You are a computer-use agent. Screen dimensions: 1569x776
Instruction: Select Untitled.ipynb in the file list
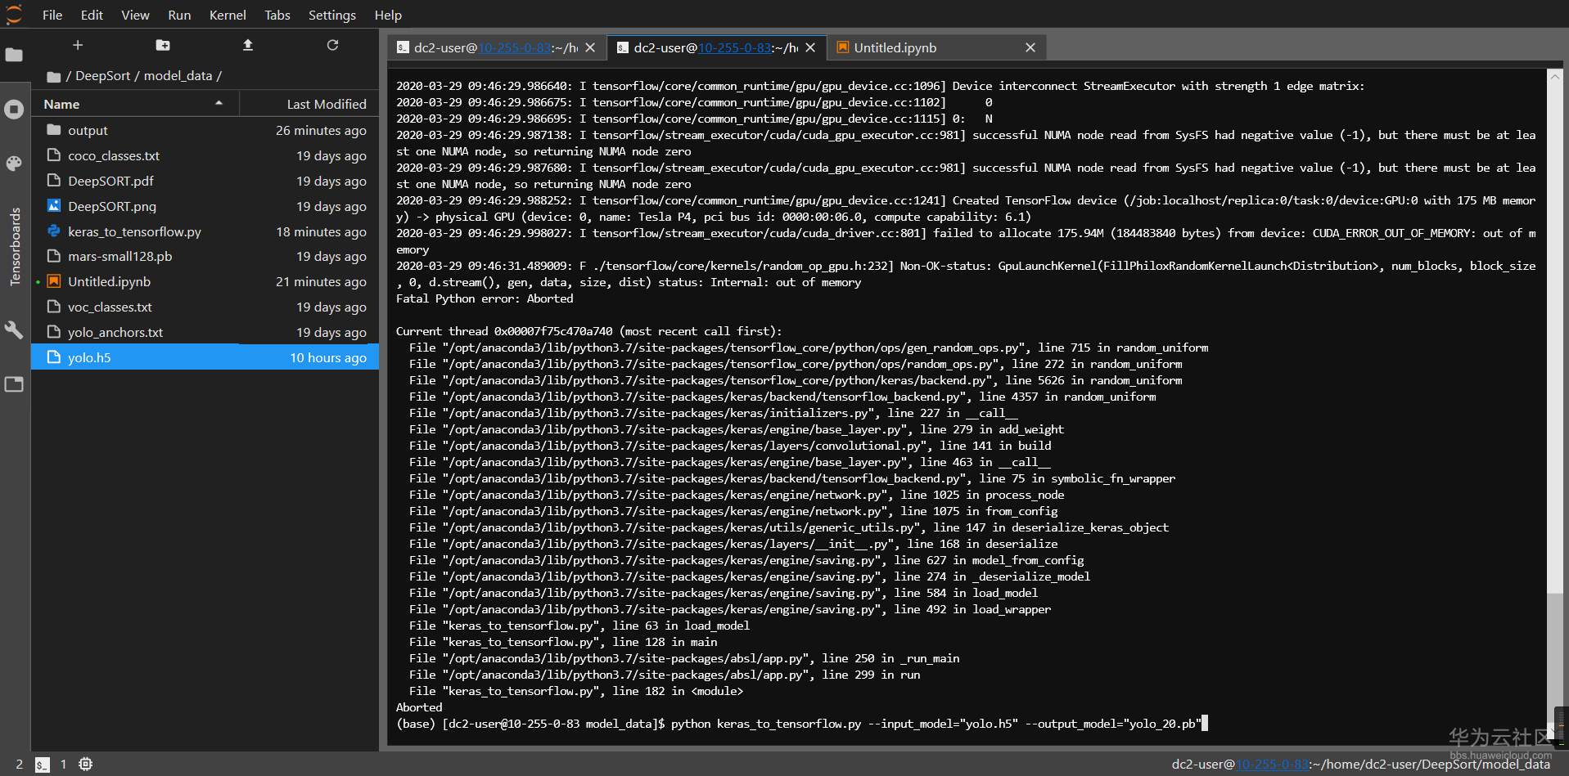205,281
